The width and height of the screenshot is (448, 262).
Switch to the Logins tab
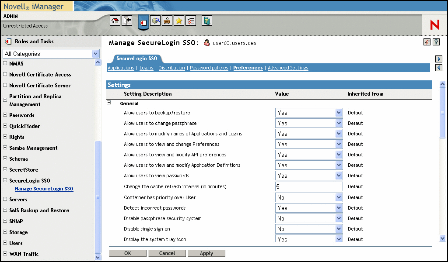tap(146, 68)
